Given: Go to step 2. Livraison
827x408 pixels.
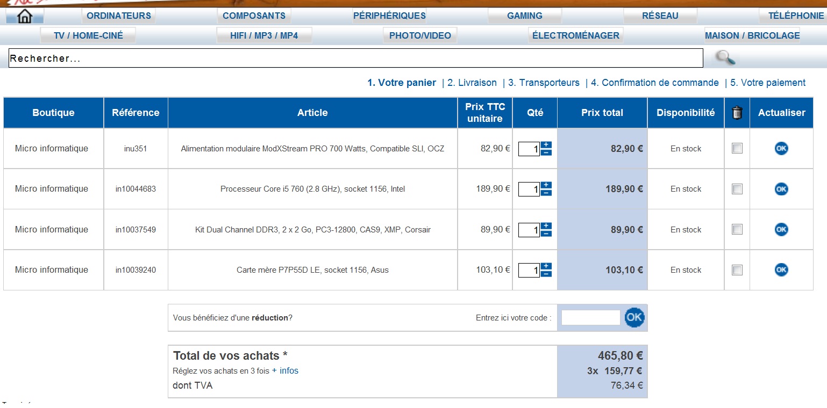Looking at the screenshot, I should coord(472,83).
